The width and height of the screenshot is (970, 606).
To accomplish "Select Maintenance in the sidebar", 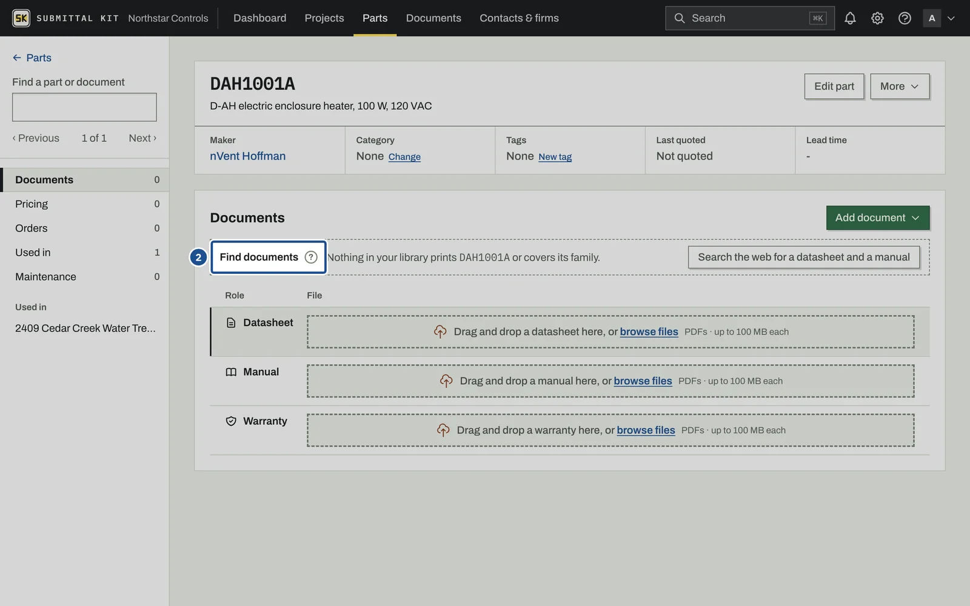I will (x=85, y=277).
